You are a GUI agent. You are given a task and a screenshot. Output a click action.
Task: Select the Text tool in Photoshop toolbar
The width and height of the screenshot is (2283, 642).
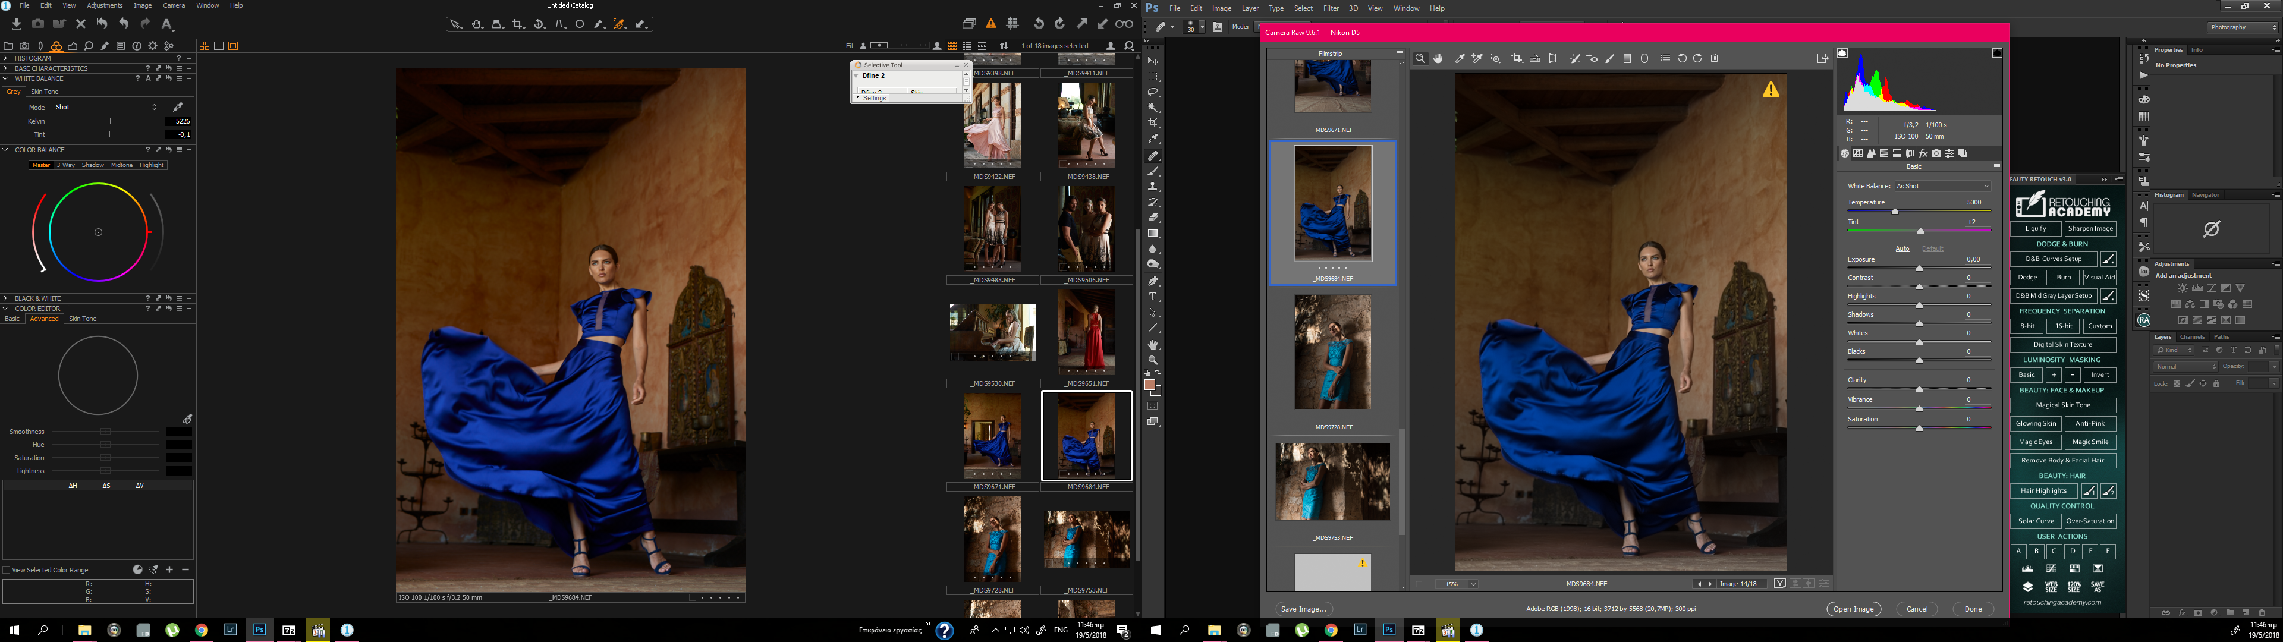1153,297
